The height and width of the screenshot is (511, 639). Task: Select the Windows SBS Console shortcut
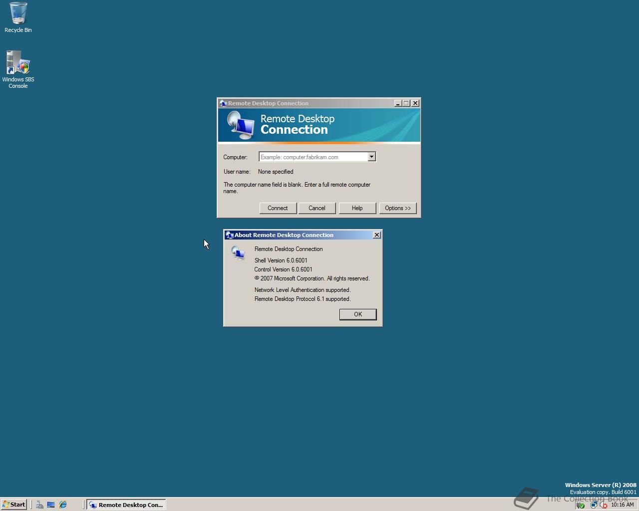18,69
